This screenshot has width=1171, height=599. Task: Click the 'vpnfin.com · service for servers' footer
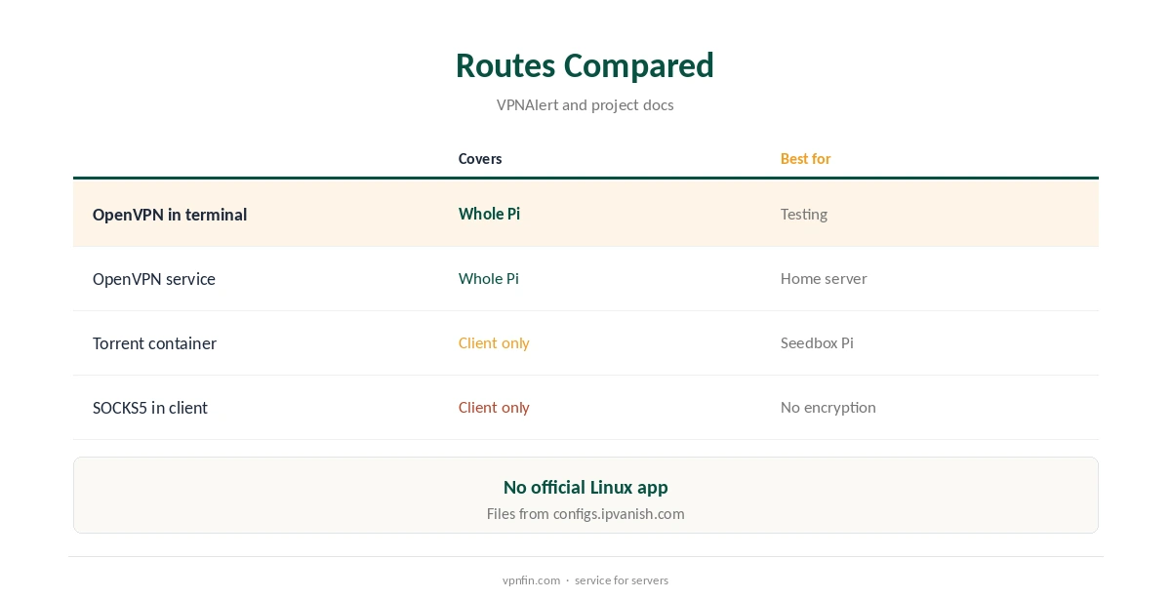coord(585,579)
